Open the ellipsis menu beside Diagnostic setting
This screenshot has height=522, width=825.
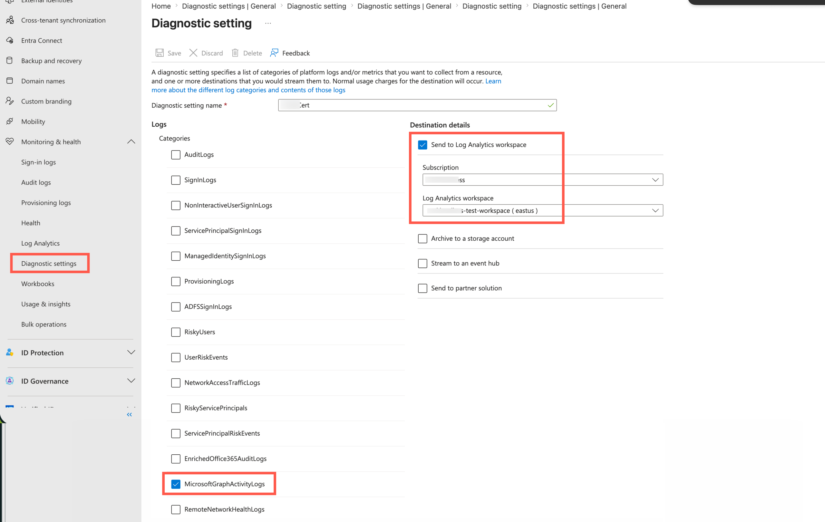coord(268,23)
